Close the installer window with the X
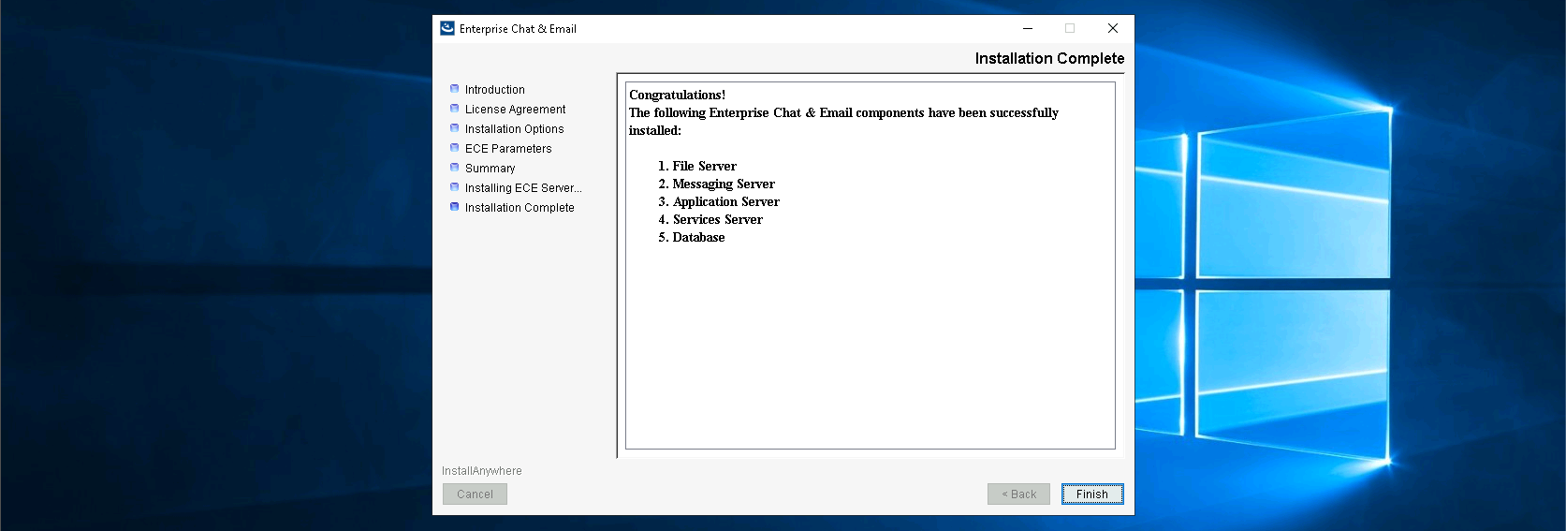The image size is (1566, 531). click(1113, 28)
